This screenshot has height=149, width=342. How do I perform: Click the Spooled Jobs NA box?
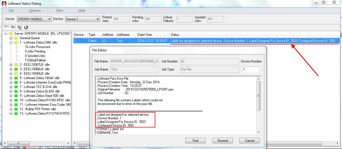point(216,19)
